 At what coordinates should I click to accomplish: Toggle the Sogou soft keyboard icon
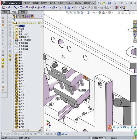click(124, 127)
